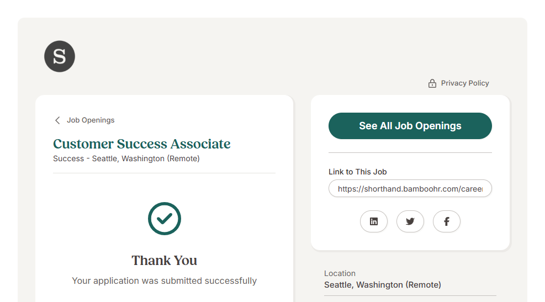Share this job on Facebook
The image size is (545, 302).
tap(447, 221)
